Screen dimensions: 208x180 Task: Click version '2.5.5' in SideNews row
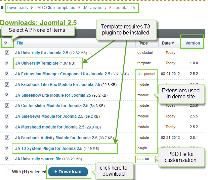point(194,116)
